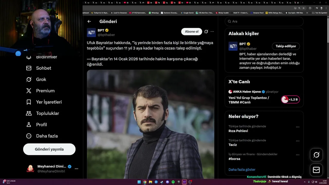Viewport: 329px width, 185px height.
Task: Open floating messages envelope button
Action: point(316,170)
